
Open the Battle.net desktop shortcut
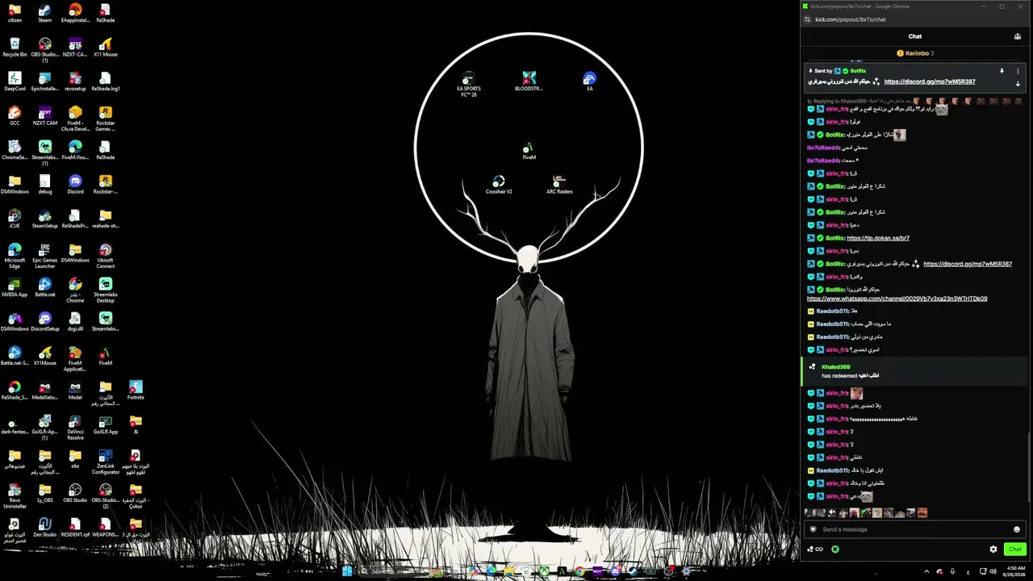point(44,287)
